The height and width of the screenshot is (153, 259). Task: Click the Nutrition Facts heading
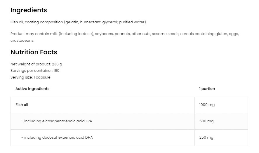[x=34, y=52]
